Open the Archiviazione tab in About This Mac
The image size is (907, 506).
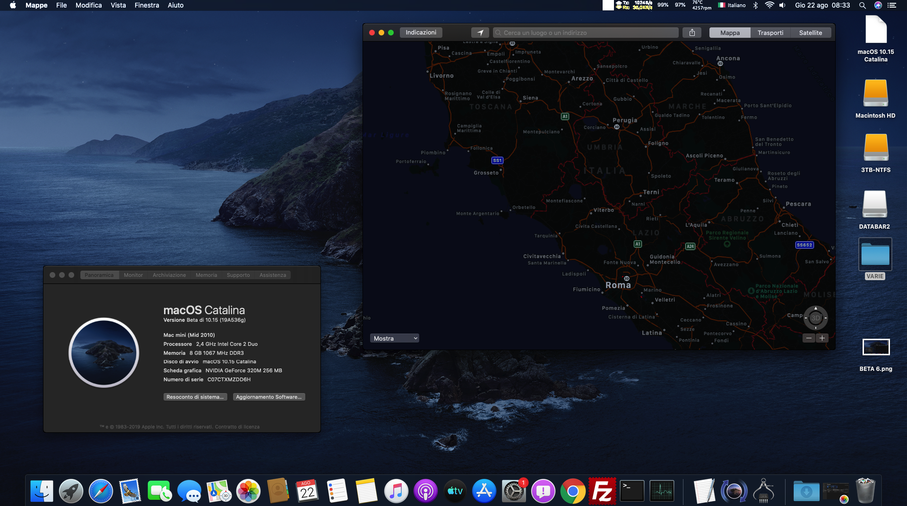[169, 275]
